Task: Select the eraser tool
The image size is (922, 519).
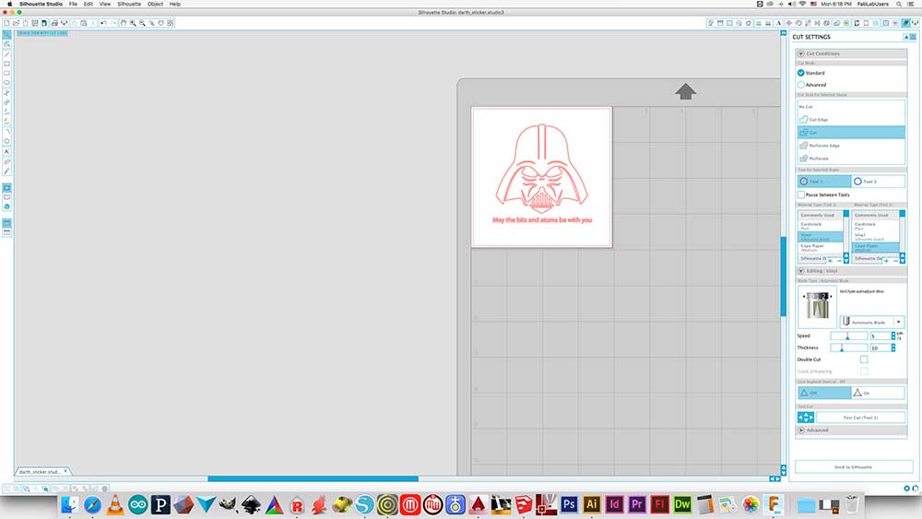Action: tap(6, 161)
